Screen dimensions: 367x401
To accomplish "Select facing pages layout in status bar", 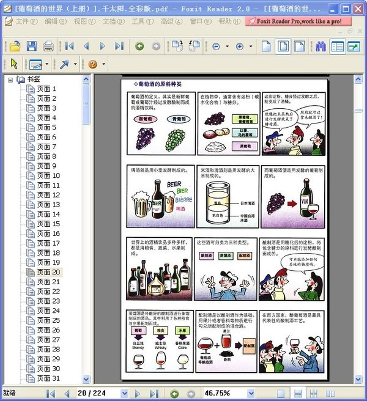I will pos(330,394).
